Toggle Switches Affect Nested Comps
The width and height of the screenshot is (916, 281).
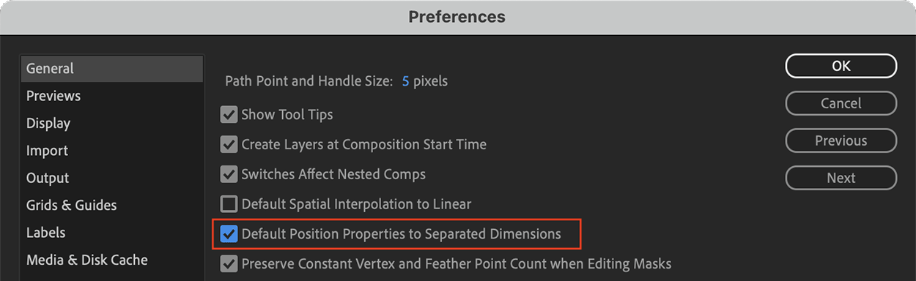tap(229, 175)
